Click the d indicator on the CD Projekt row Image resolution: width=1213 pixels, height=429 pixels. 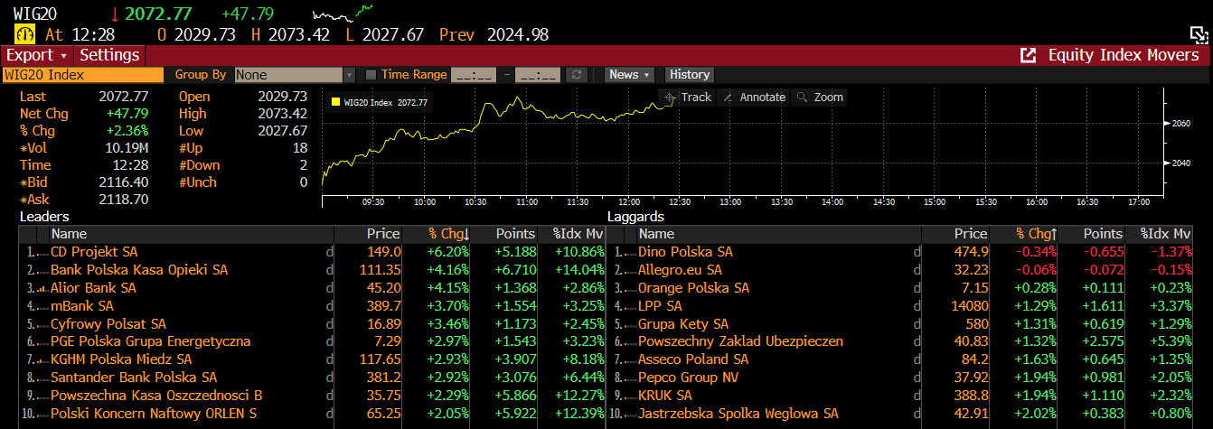(x=329, y=252)
